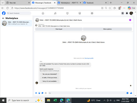The image size is (137, 103).
Task: Click the More options button
Action: [107, 29]
